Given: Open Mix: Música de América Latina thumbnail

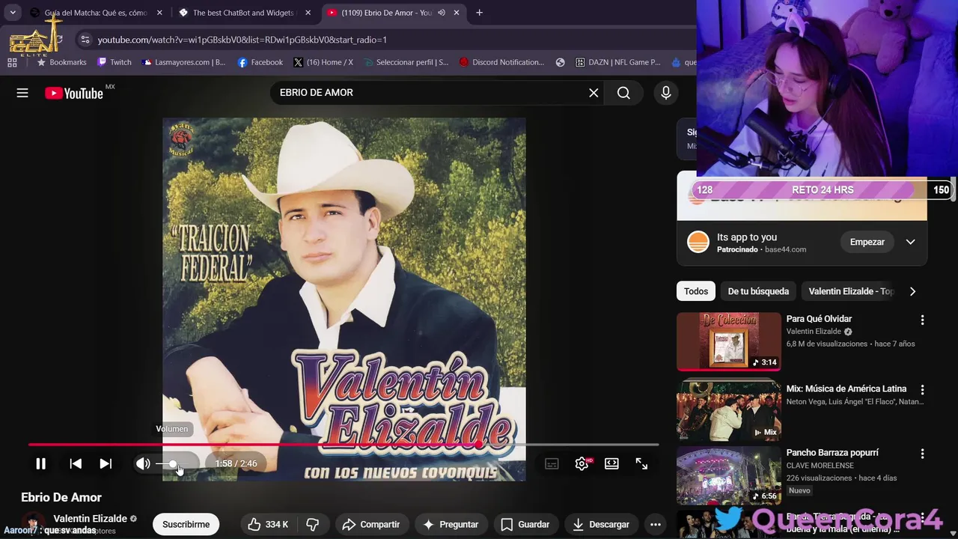Looking at the screenshot, I should click(x=729, y=410).
